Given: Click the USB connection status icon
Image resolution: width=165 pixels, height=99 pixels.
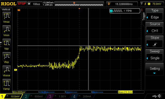Looking at the screenshot, I should click(x=154, y=96).
